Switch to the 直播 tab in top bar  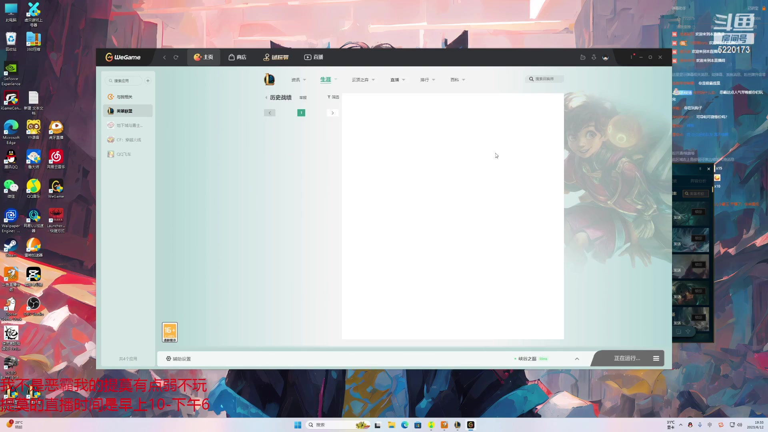314,57
